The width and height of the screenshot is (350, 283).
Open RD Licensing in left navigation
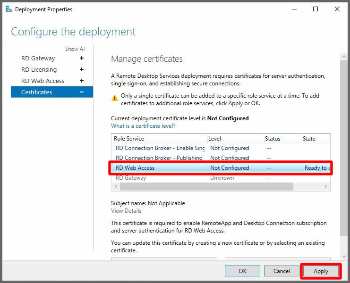(x=39, y=69)
